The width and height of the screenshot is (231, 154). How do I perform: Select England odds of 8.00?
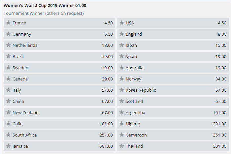pyautogui.click(x=221, y=34)
